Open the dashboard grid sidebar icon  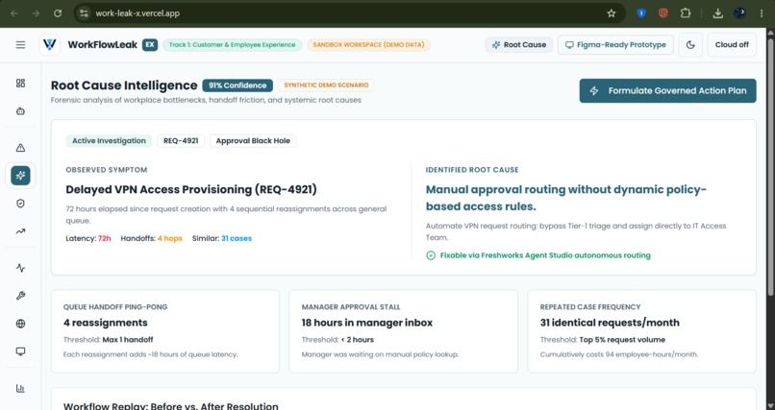point(20,84)
